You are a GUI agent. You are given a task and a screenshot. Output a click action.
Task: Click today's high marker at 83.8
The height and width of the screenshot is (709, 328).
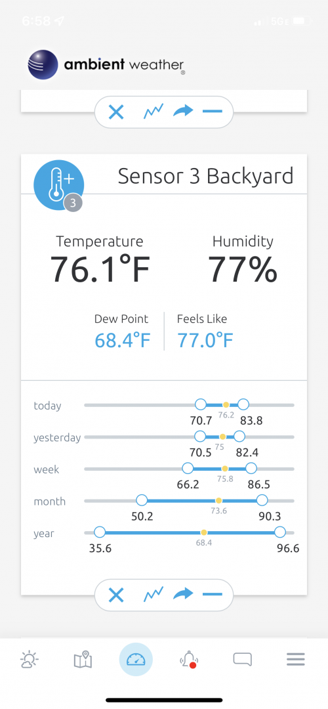click(x=243, y=404)
